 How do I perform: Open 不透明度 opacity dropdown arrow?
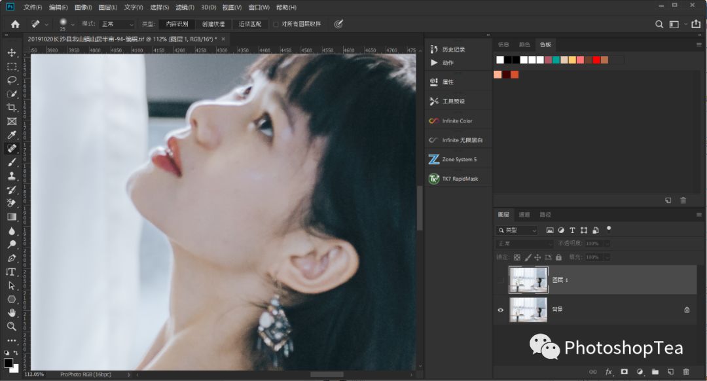[607, 244]
